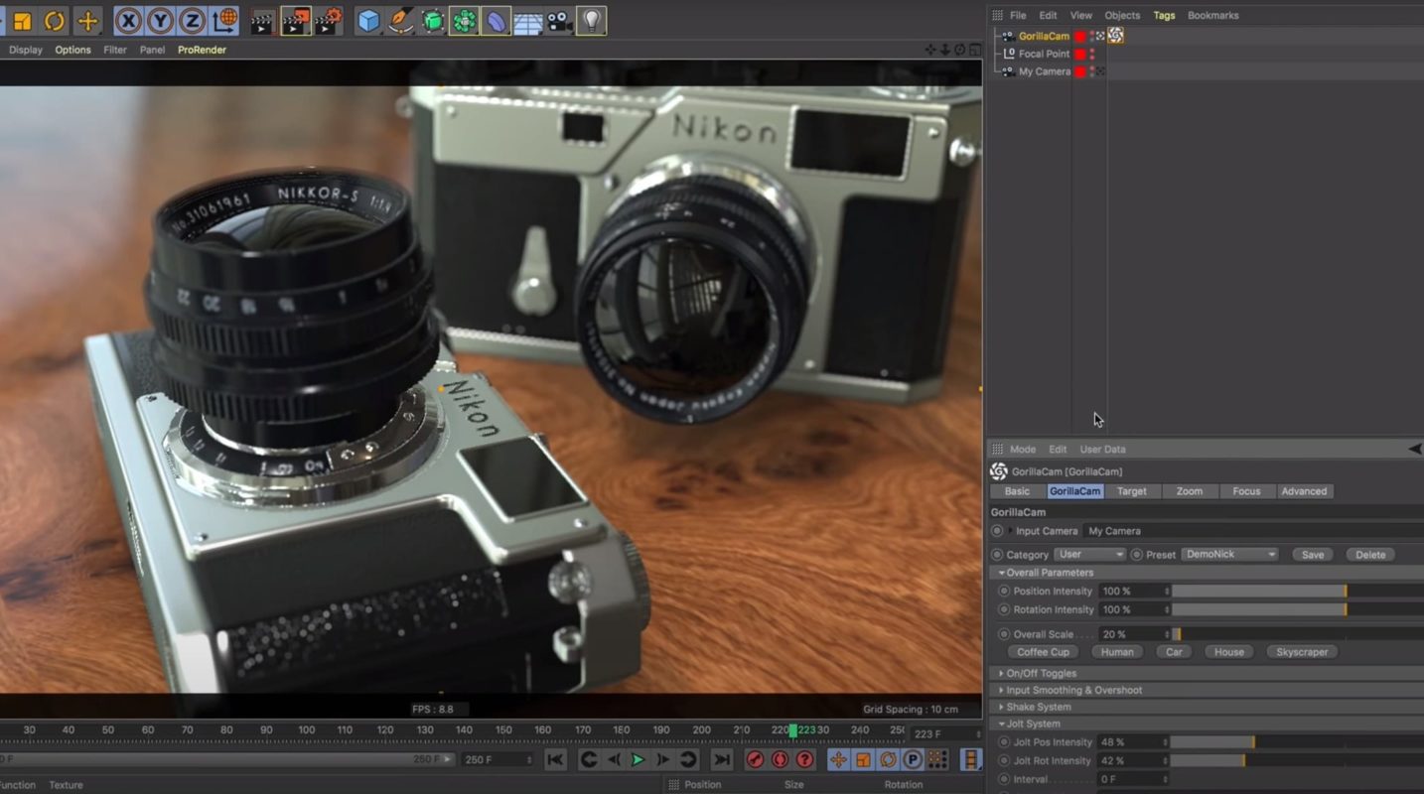Viewport: 1424px width, 794px height.
Task: Apply the Car scale preset
Action: pos(1174,652)
